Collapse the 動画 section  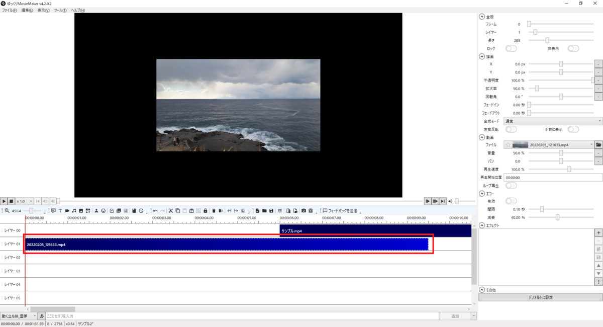tap(482, 137)
